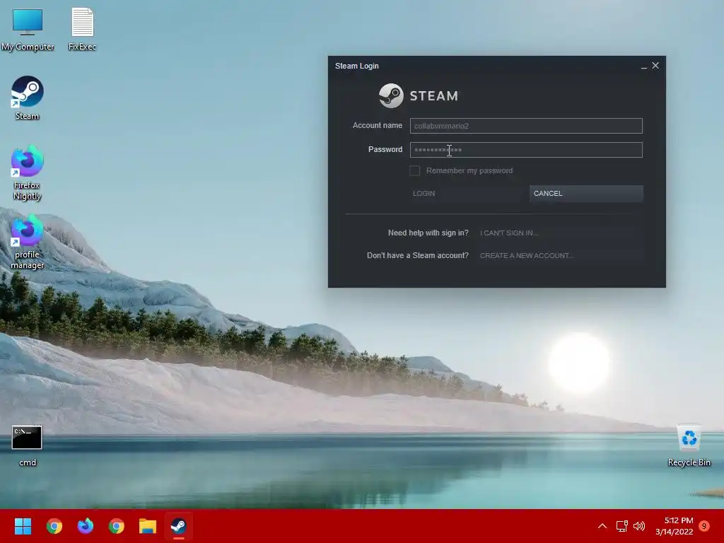Select the Steam desktop shortcut
Image resolution: width=724 pixels, height=543 pixels.
(x=28, y=98)
